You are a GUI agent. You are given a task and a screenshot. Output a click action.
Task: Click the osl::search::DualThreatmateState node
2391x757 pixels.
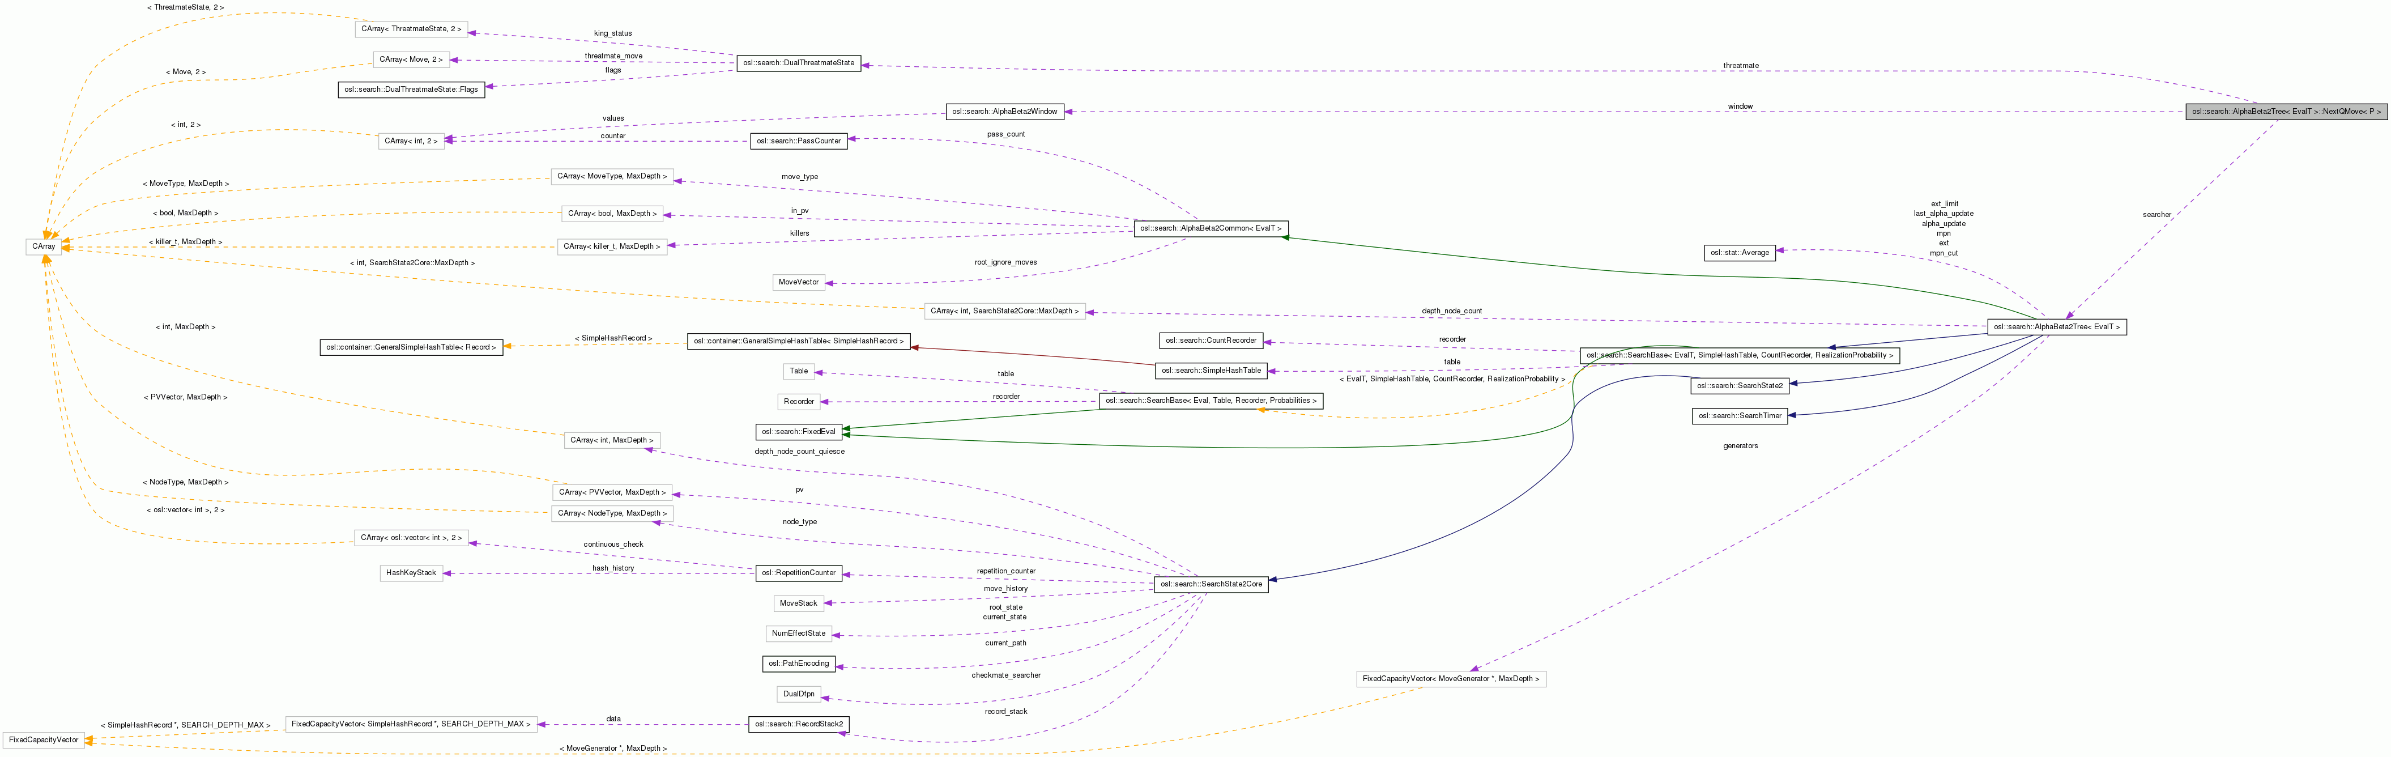(798, 63)
